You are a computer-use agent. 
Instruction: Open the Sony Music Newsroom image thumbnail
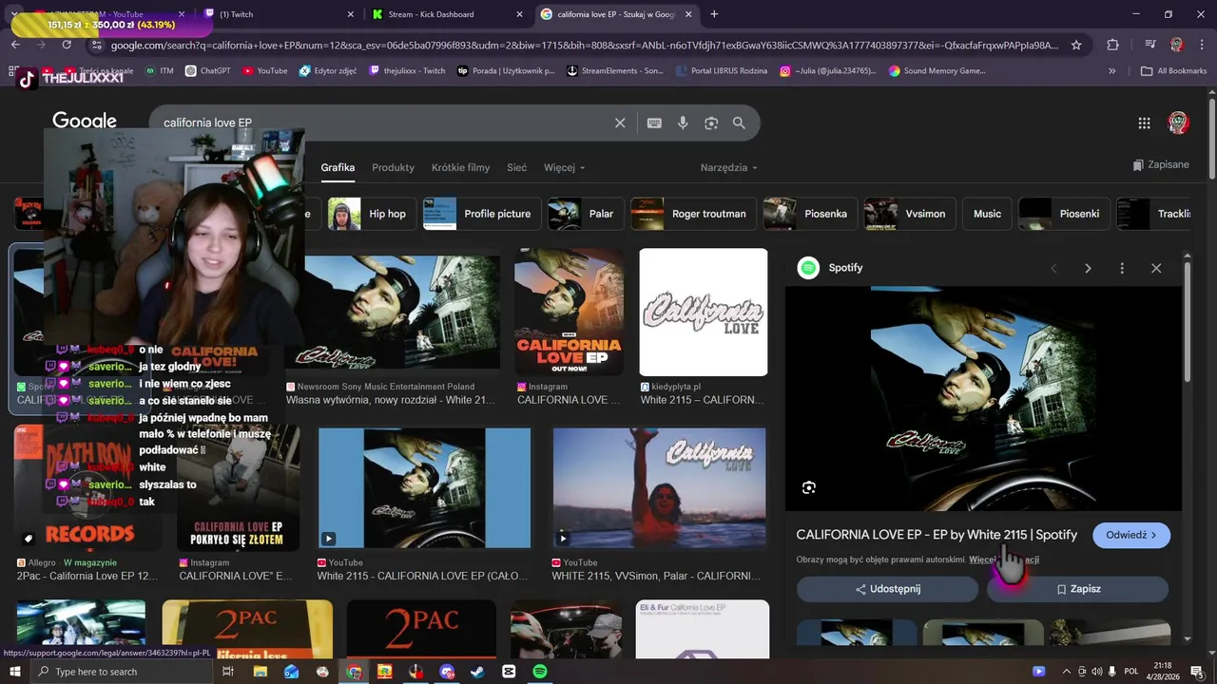pos(393,312)
